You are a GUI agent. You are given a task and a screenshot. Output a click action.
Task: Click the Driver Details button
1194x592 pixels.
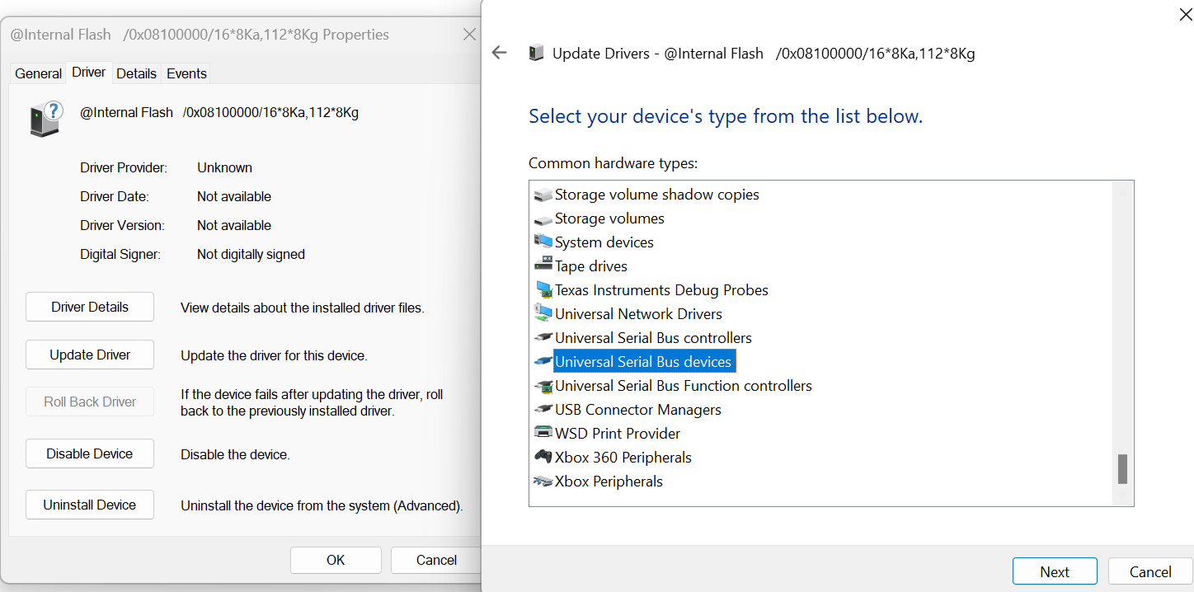(89, 306)
